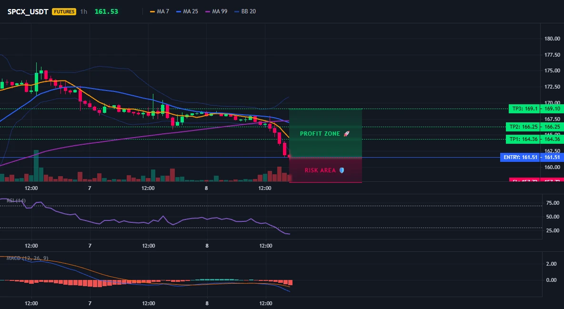Click the 75.00 level on the RSI axis

(x=553, y=203)
